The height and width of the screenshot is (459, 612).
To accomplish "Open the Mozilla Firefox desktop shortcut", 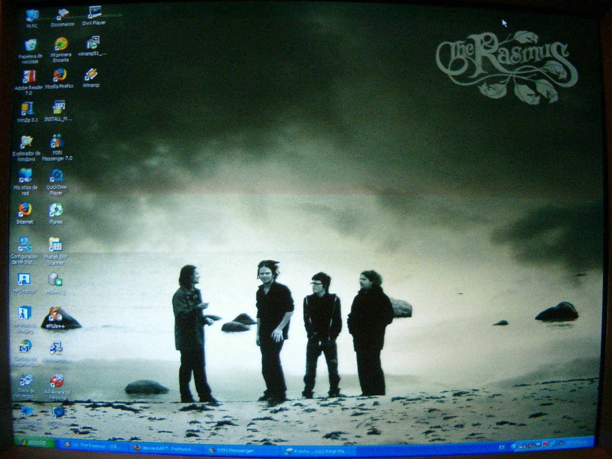I will 60,78.
